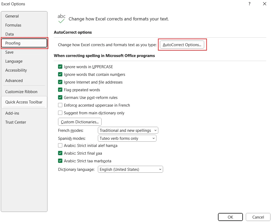Open the Dictionary language dropdown
This screenshot has width=271, height=222.
click(x=130, y=169)
